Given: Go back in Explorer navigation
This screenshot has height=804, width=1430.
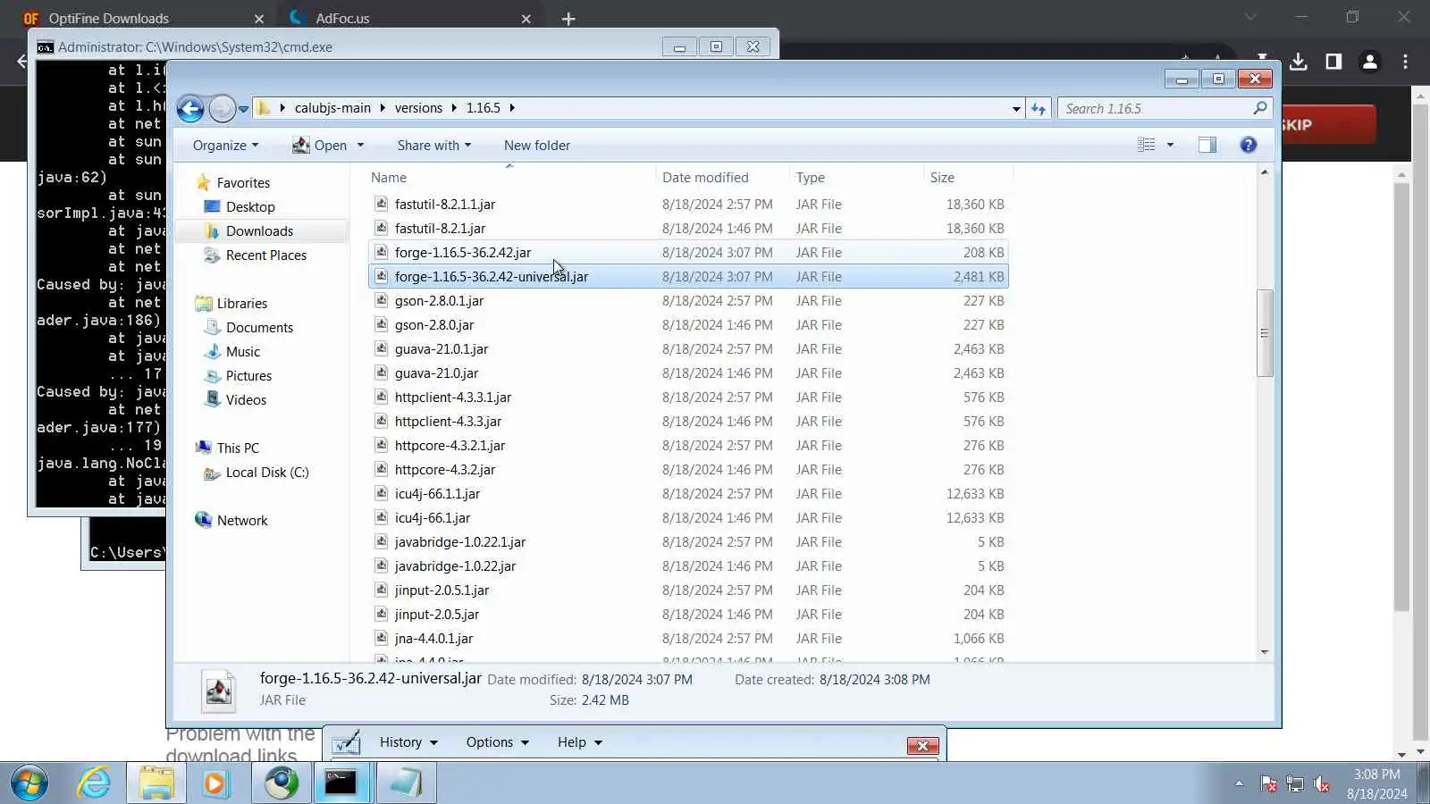Looking at the screenshot, I should 190,108.
